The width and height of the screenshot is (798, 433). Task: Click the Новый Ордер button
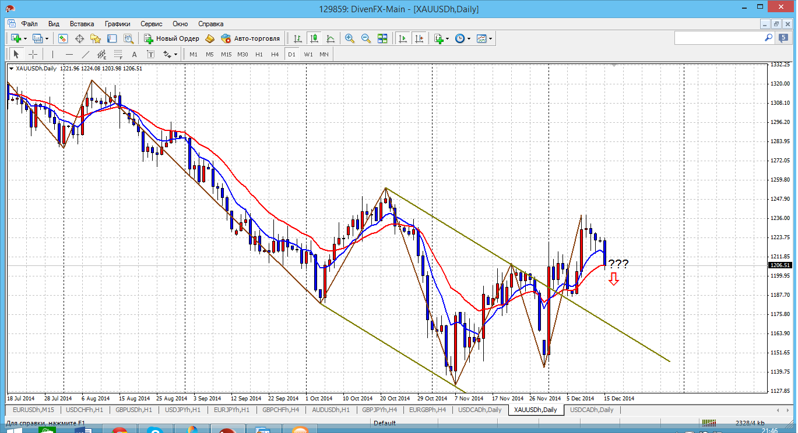coord(172,38)
